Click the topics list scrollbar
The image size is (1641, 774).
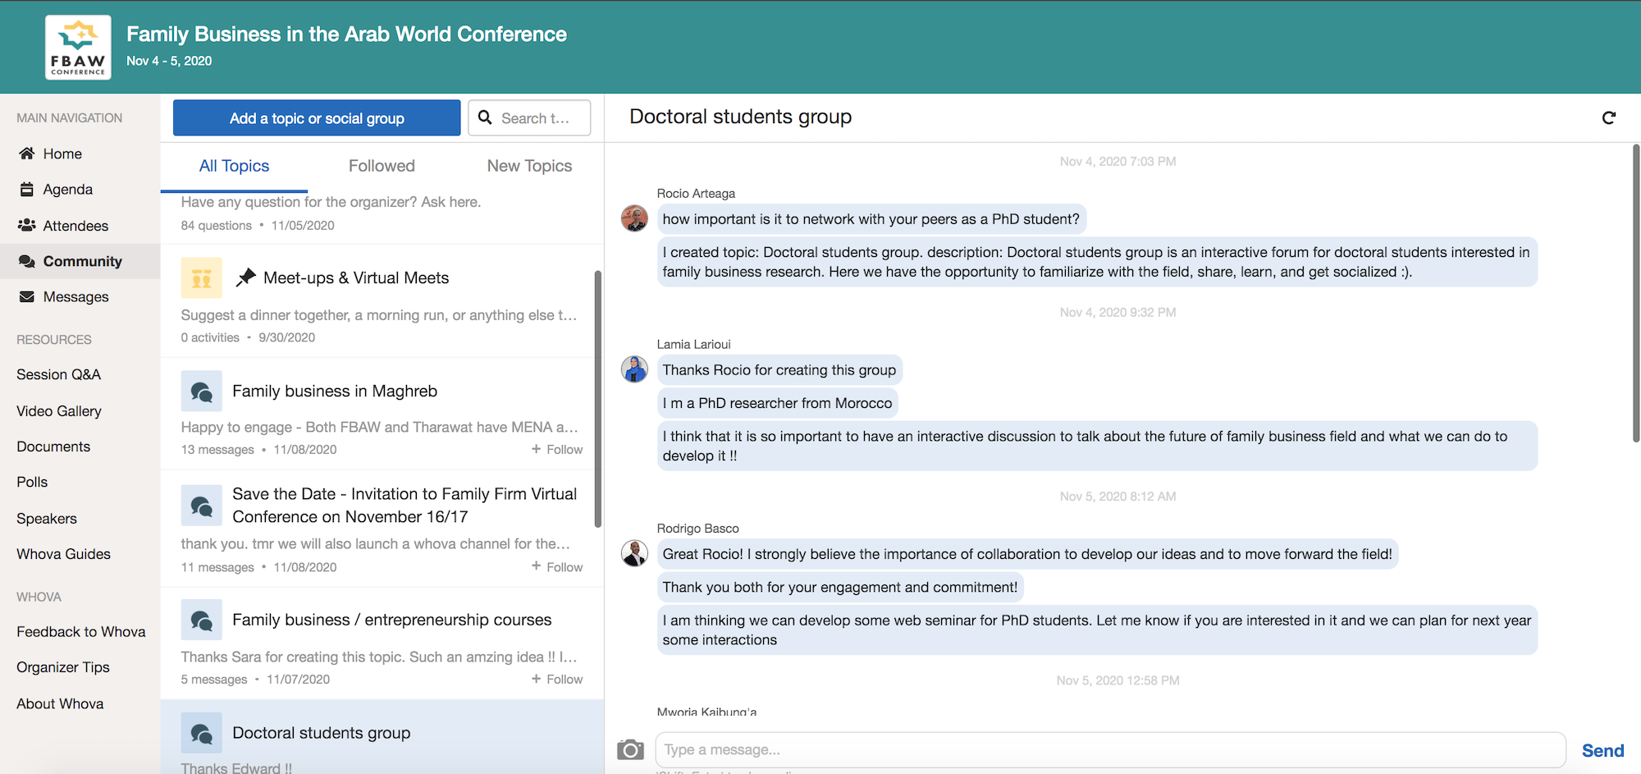598,399
